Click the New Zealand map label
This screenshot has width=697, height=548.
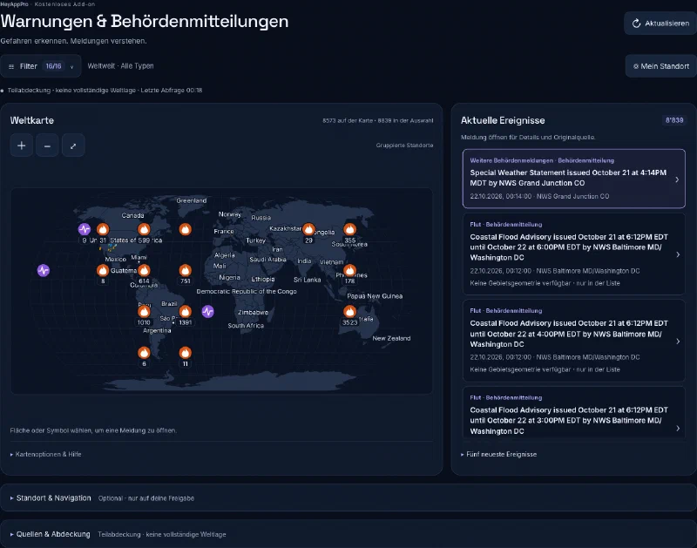pos(391,338)
